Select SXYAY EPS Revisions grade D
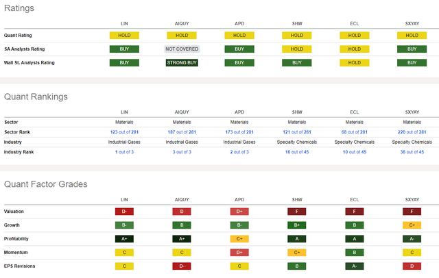 click(412, 266)
